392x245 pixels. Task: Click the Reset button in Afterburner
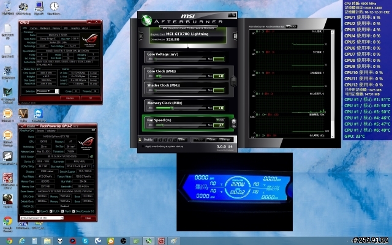click(212, 140)
